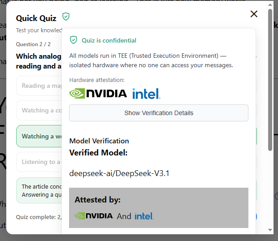Viewport: 278px width, 241px height.
Task: Click the scroll down arrow of the dialog scrollbar
Action: pos(270,230)
